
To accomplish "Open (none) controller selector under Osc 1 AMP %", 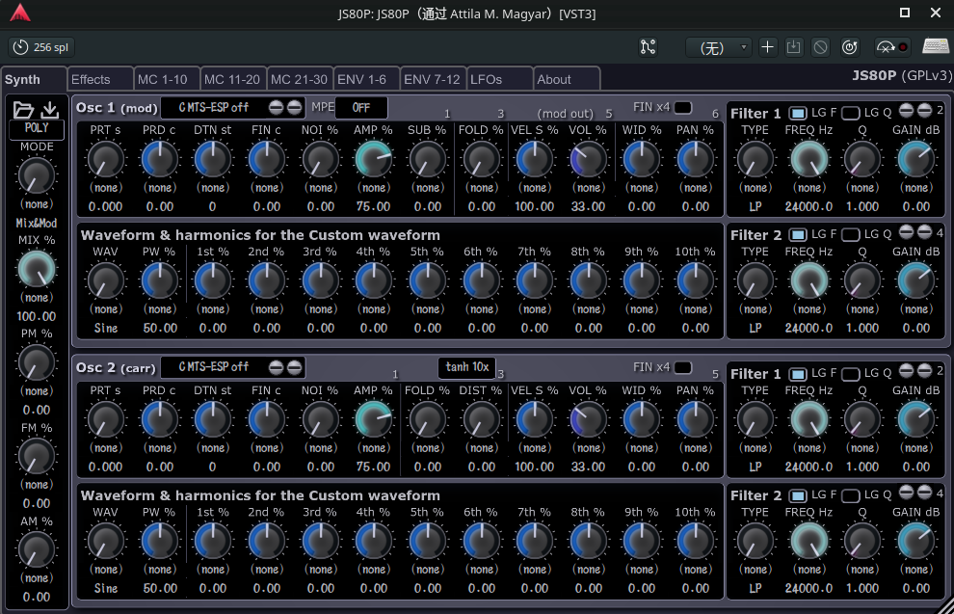I will point(374,187).
